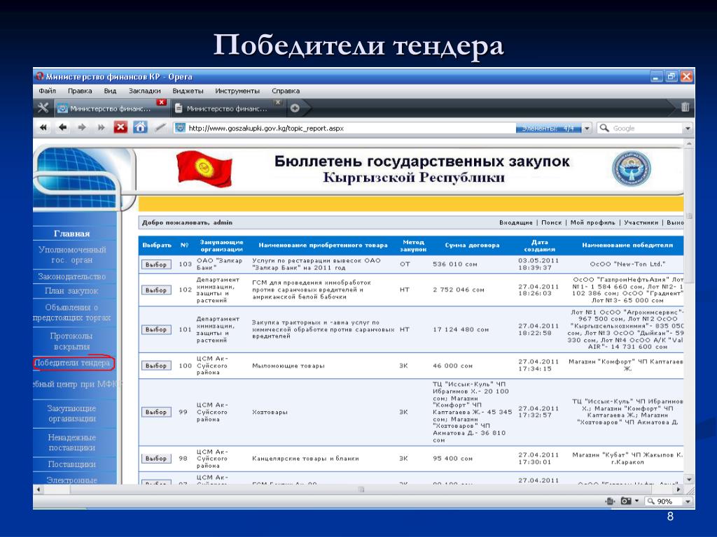The image size is (717, 537).
Task: Open Закупающие организации sidebar item
Action: 72,413
